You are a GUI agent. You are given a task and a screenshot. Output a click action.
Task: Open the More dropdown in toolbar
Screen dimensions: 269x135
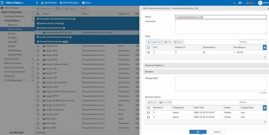[83, 9]
